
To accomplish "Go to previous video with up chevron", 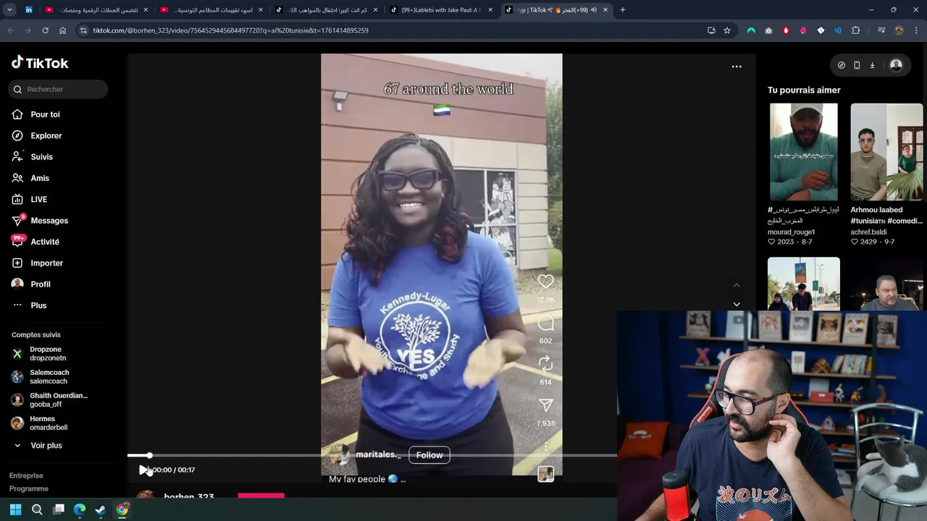I will coord(737,285).
